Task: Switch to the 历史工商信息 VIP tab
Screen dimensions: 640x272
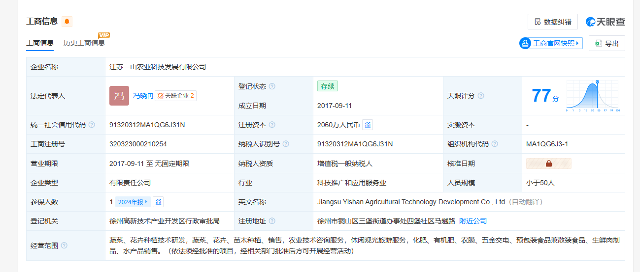Action: click(x=84, y=43)
